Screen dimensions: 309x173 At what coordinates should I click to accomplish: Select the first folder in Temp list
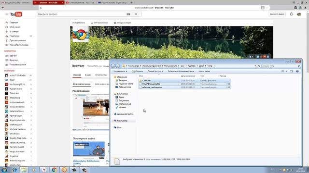(184, 81)
